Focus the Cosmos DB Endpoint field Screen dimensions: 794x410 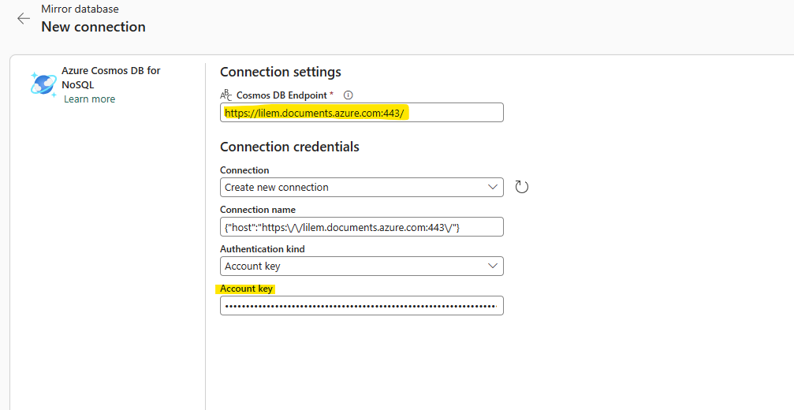click(x=362, y=113)
